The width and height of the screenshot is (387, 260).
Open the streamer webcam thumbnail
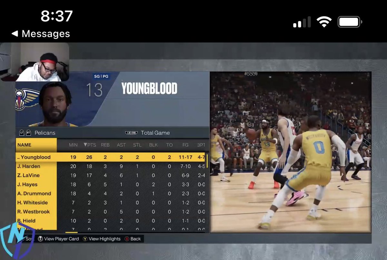click(x=35, y=62)
